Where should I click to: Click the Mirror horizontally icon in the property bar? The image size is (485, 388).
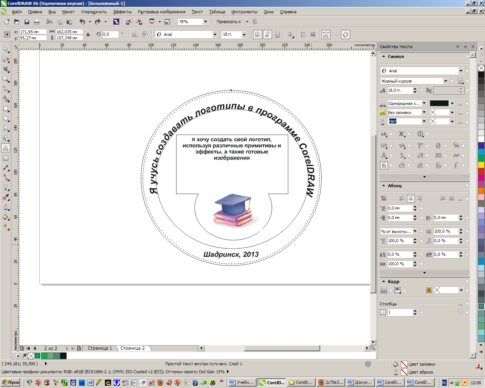pos(135,34)
